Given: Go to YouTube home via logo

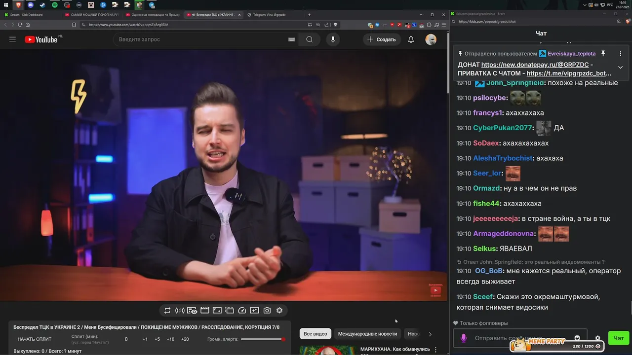Looking at the screenshot, I should click(x=41, y=39).
